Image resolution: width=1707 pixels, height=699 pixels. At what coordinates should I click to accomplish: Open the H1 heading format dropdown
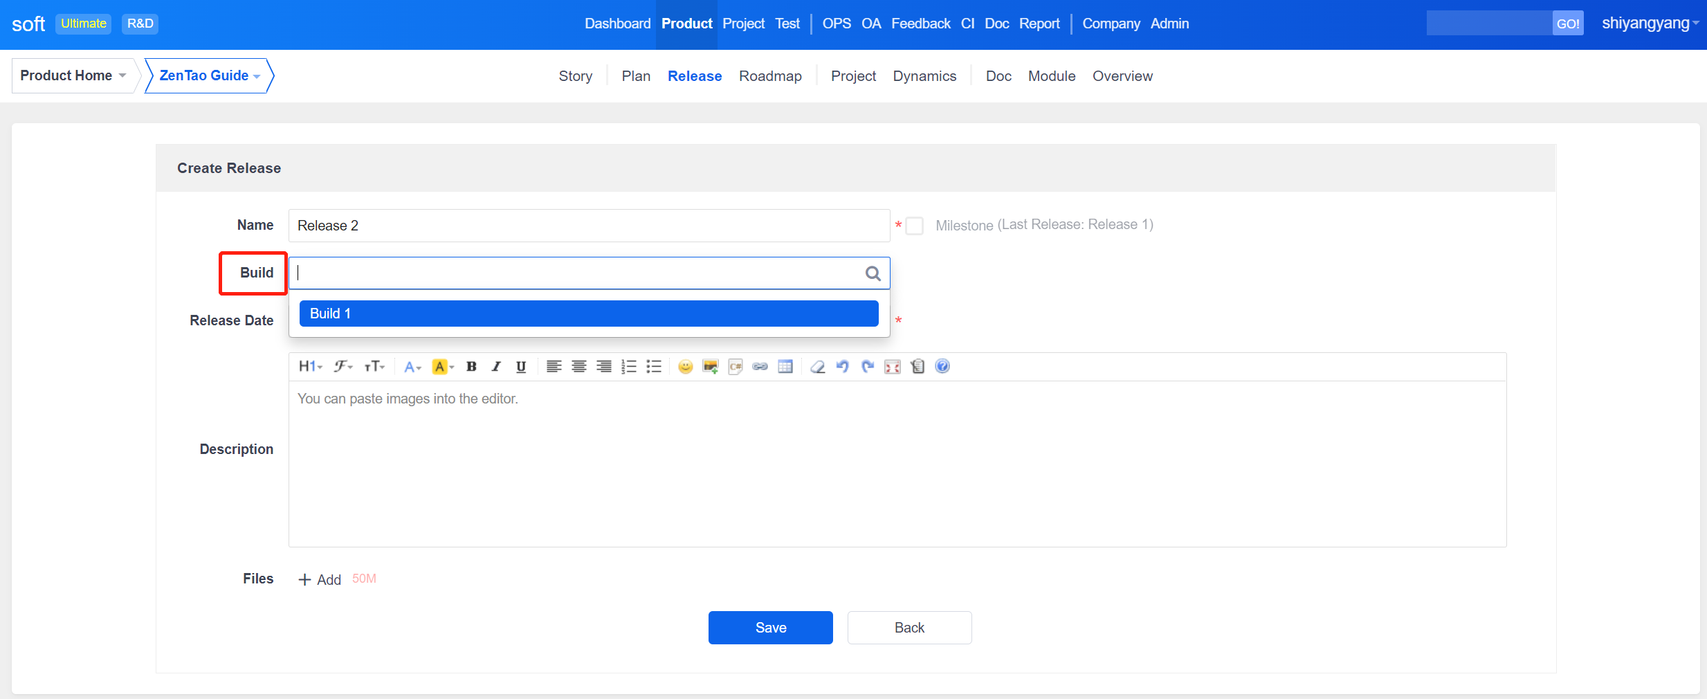(310, 367)
